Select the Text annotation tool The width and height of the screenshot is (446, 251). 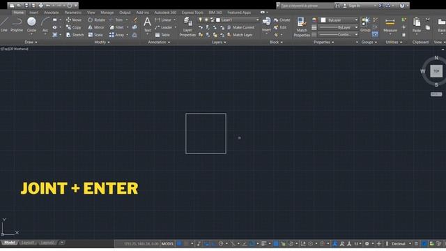(147, 24)
